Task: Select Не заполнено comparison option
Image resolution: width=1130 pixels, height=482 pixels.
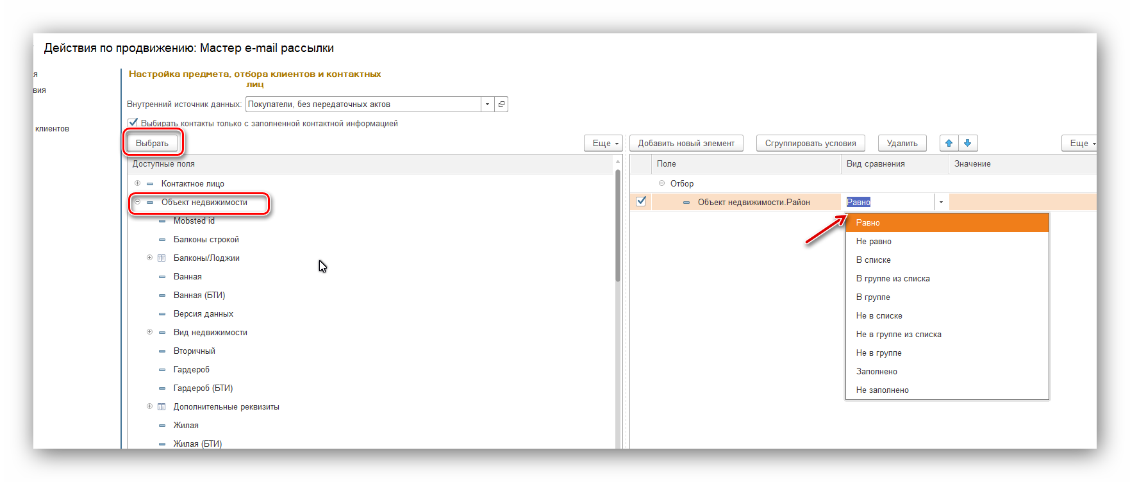Action: 947,390
